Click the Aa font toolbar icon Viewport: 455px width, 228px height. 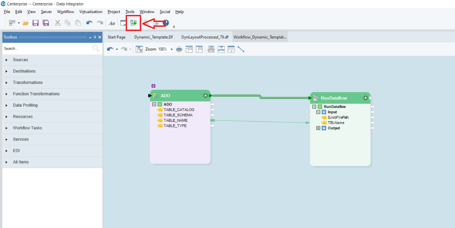[x=112, y=23]
